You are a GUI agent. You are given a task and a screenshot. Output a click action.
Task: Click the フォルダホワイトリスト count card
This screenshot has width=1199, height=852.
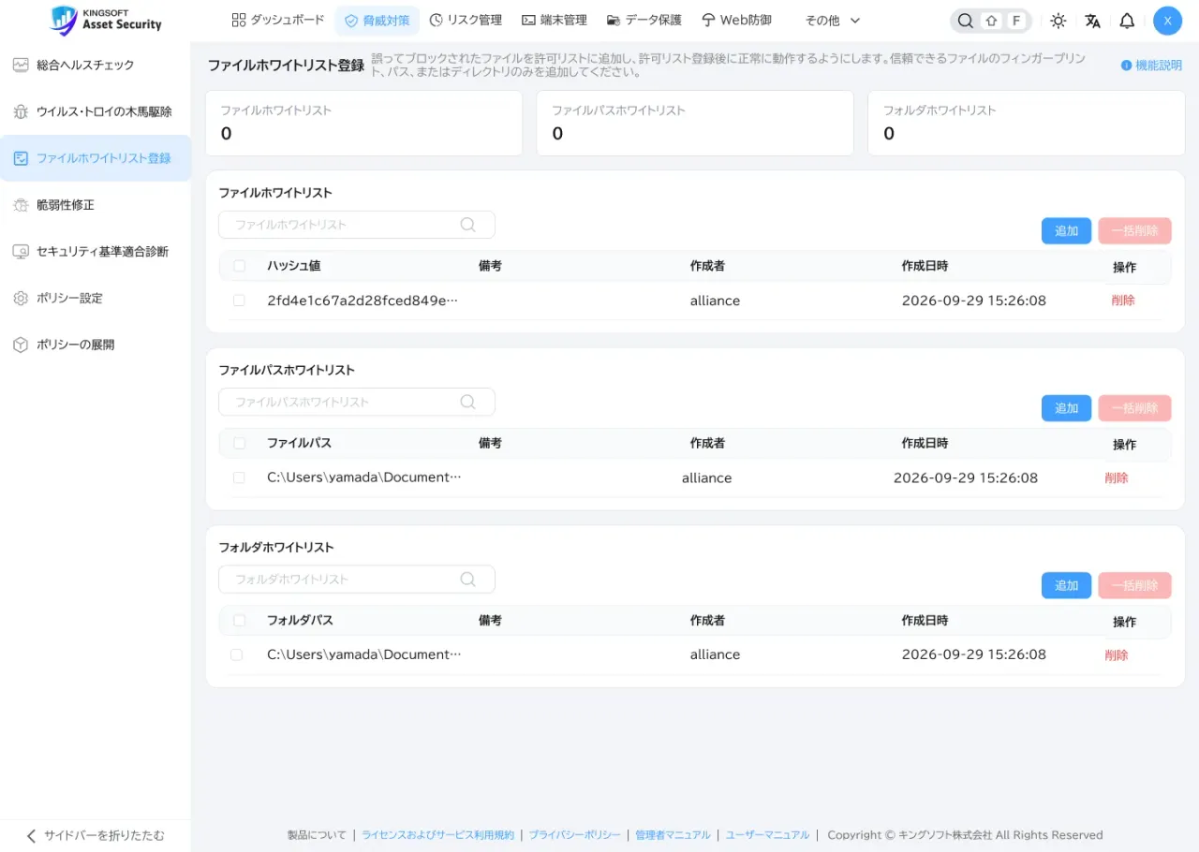1027,123
